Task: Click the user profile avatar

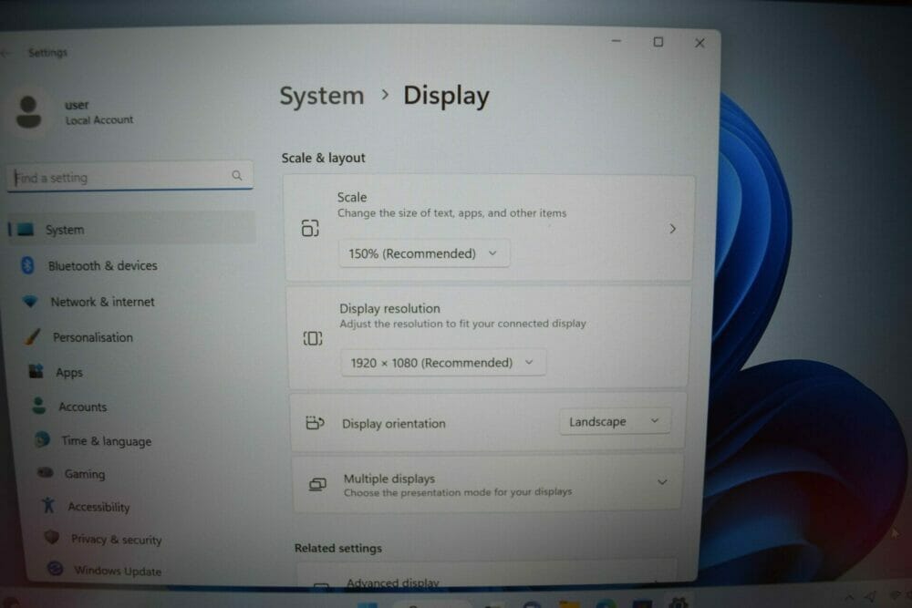Action: click(28, 111)
